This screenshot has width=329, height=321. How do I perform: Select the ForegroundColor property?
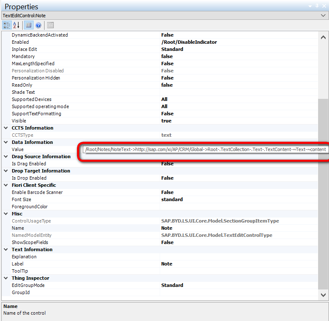tap(29, 207)
